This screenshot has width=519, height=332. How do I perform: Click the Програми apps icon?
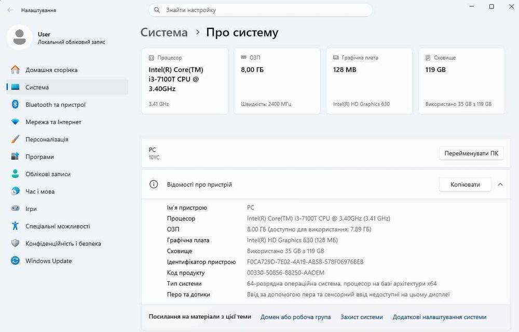point(15,156)
